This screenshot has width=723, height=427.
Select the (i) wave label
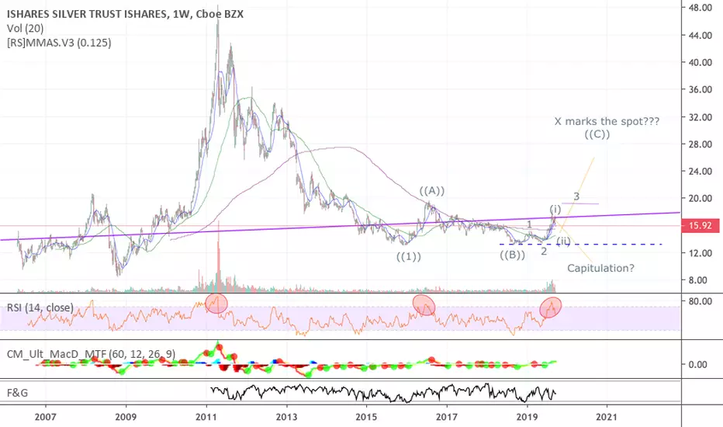coord(555,209)
